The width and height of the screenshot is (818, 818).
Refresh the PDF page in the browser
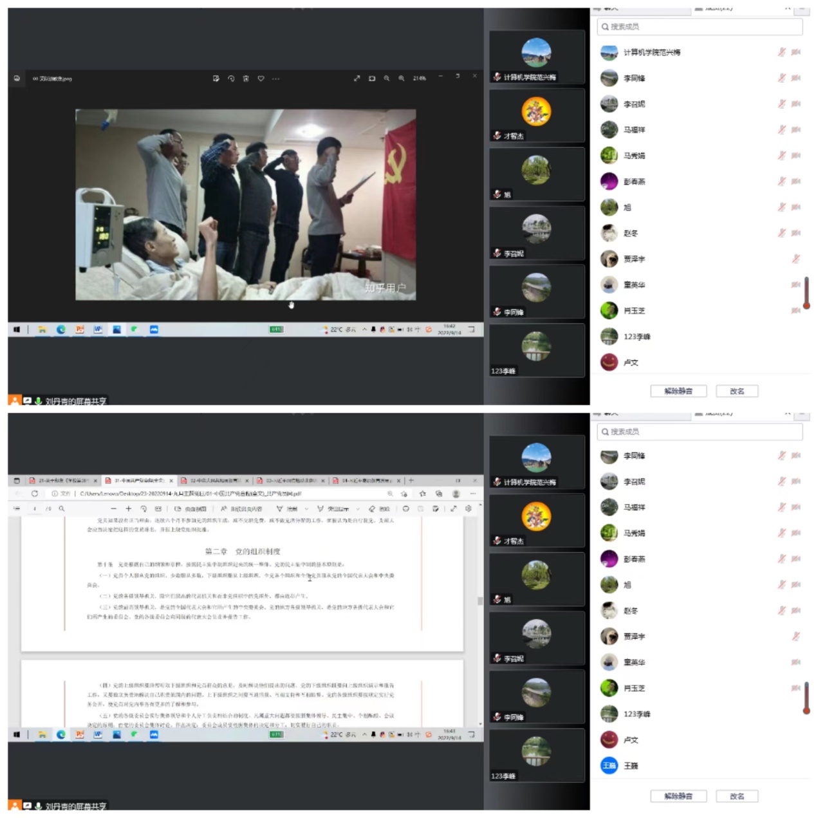click(x=35, y=494)
